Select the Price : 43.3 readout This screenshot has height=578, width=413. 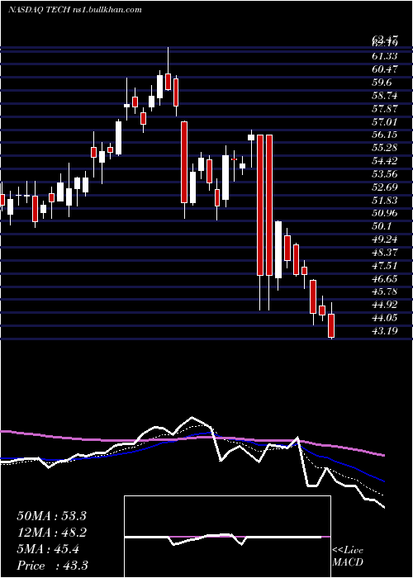pos(52,565)
